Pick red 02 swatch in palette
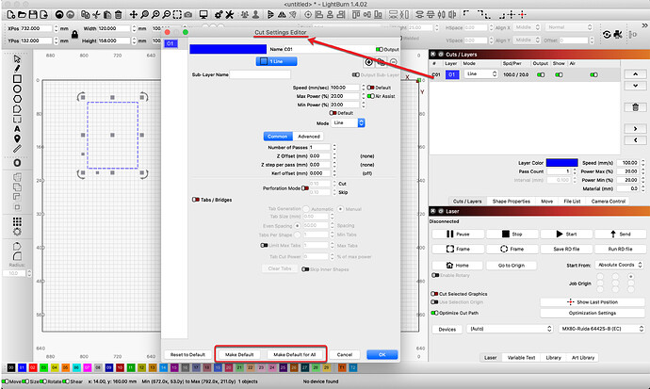This screenshot has width=650, height=389. click(33, 367)
